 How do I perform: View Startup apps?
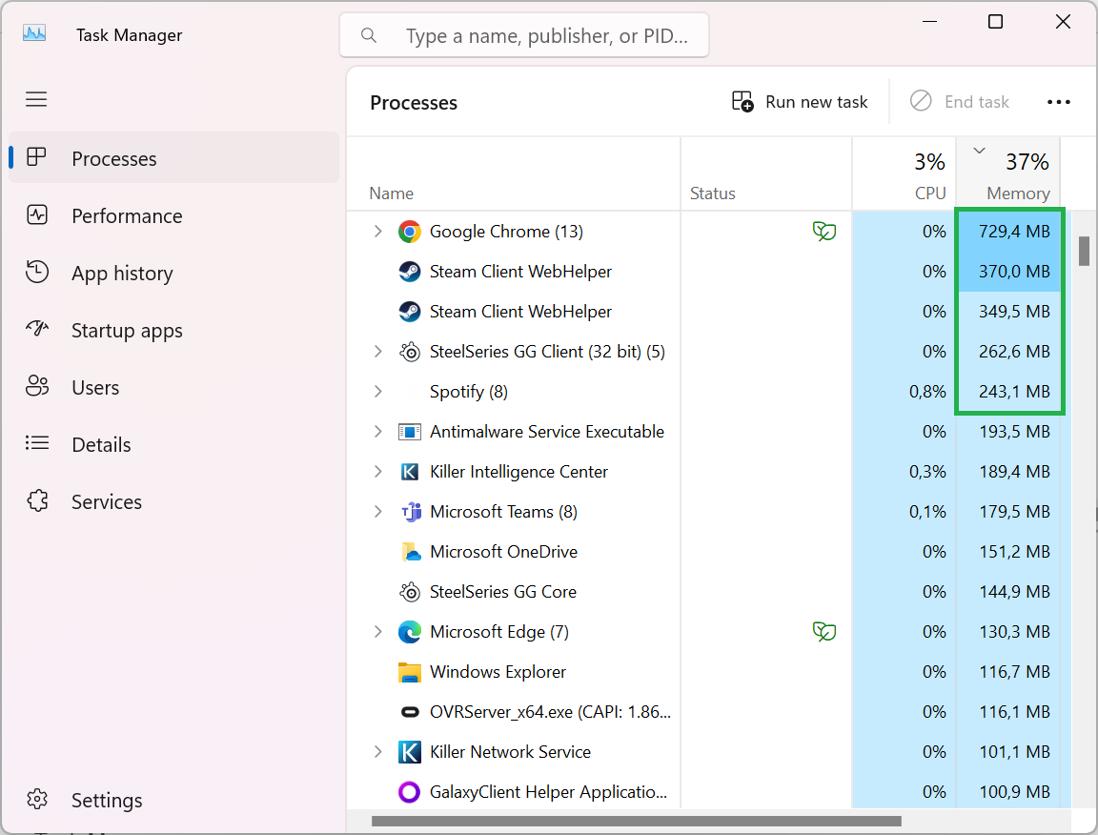point(127,330)
